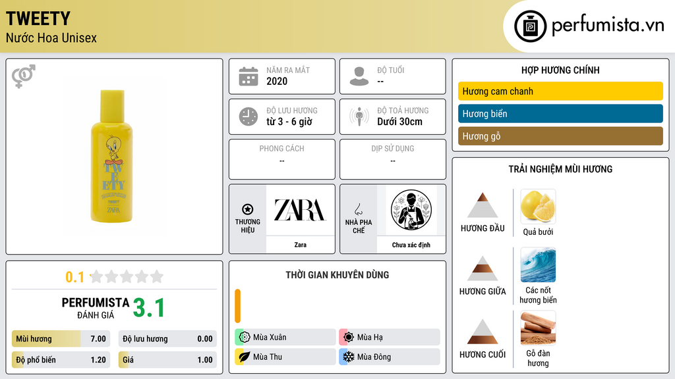The height and width of the screenshot is (379, 675).
Task: Click the Zara brand name link
Action: (x=300, y=245)
